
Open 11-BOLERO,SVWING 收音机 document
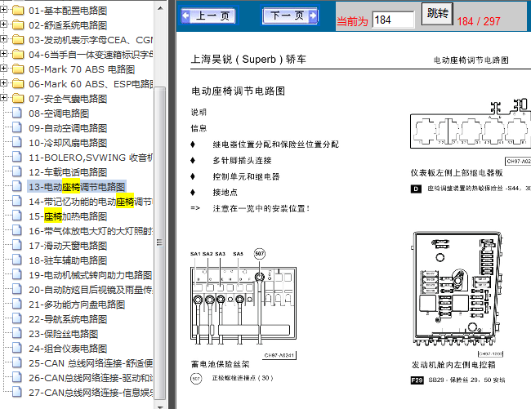pos(91,158)
